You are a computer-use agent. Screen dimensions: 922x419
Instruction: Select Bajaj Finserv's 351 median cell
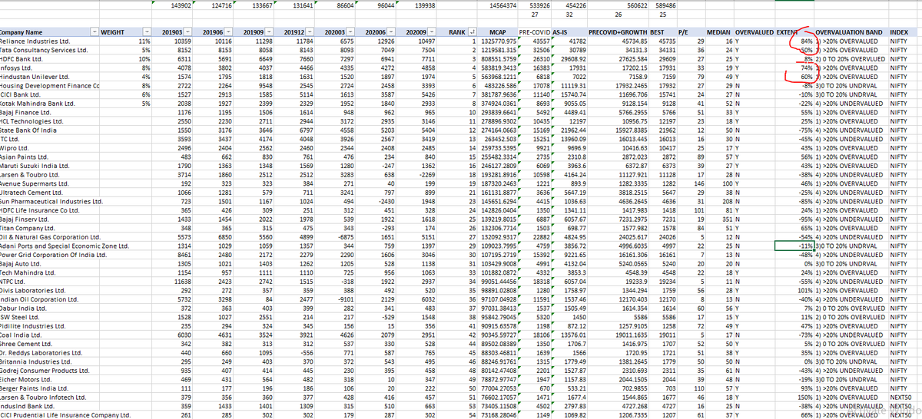721,219
